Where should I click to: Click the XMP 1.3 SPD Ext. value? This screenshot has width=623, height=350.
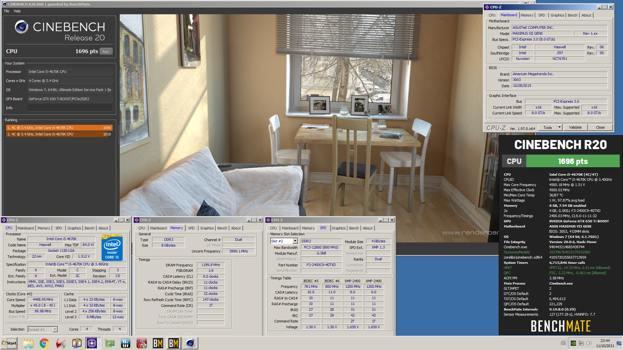pyautogui.click(x=378, y=247)
